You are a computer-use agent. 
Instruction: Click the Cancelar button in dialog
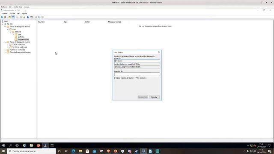pos(154,97)
